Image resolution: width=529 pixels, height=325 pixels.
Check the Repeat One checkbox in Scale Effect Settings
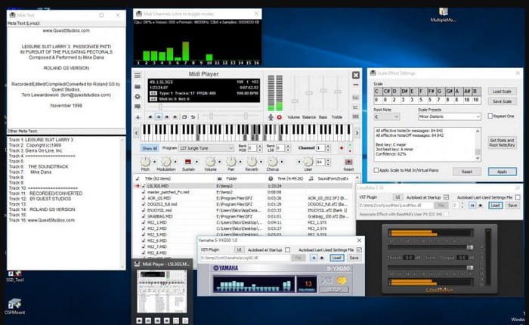pyautogui.click(x=490, y=116)
